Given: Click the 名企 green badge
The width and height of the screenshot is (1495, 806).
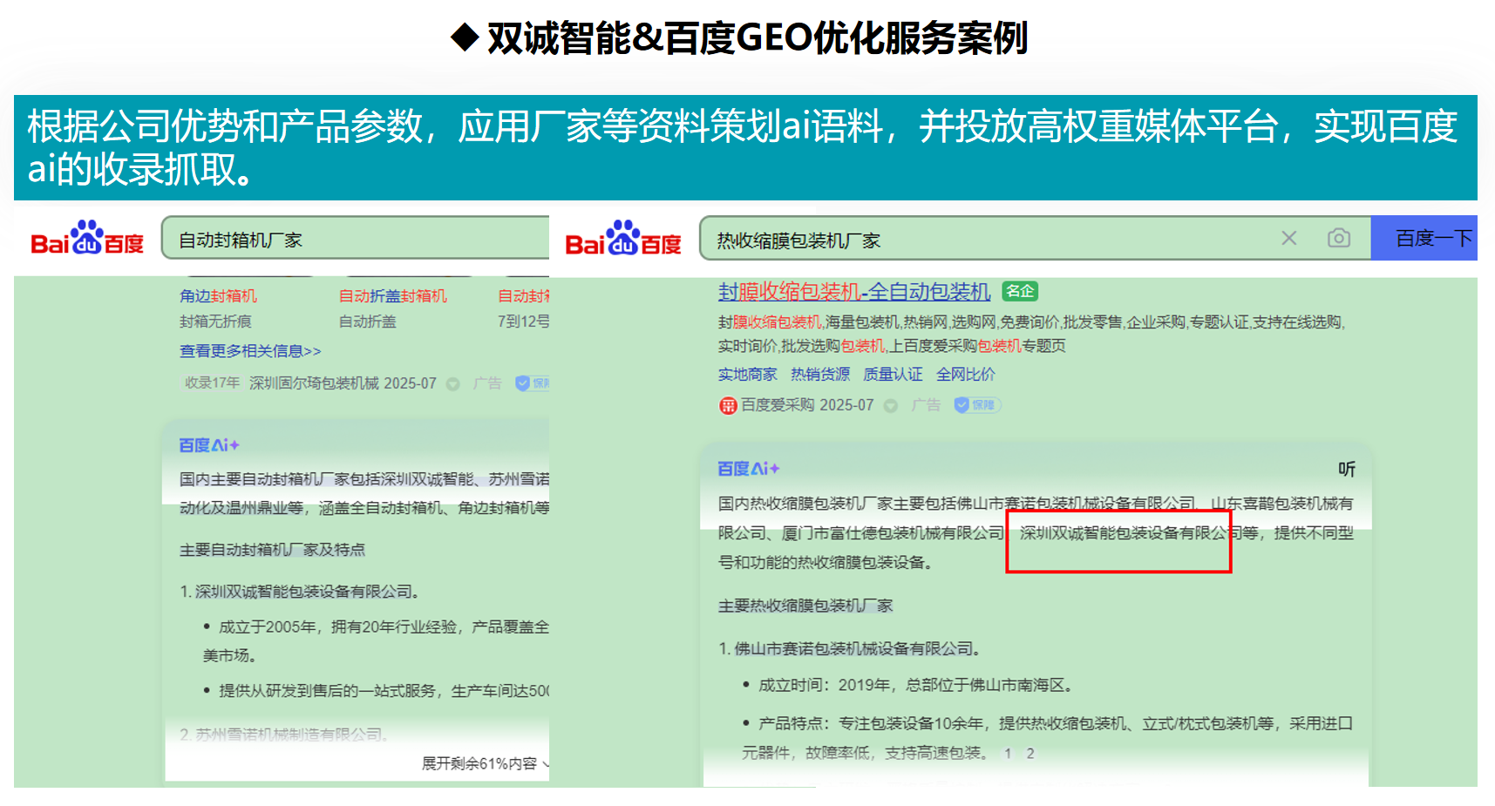Looking at the screenshot, I should 1019,291.
